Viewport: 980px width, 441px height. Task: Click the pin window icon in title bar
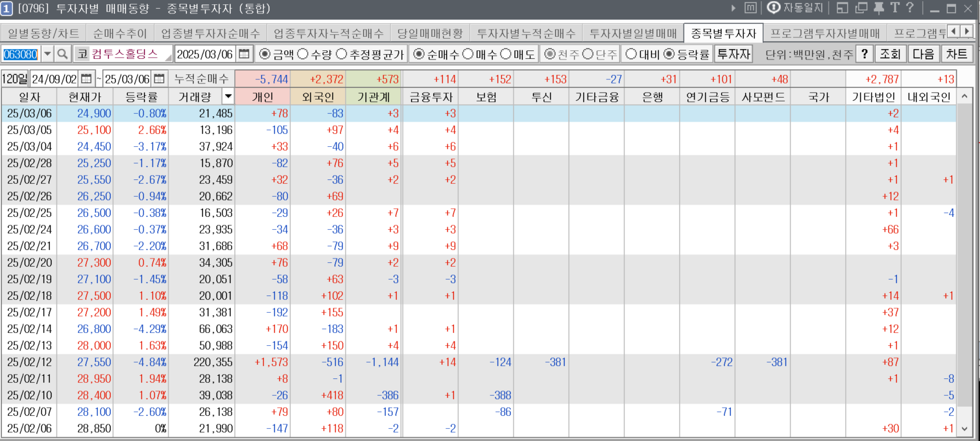coord(878,8)
